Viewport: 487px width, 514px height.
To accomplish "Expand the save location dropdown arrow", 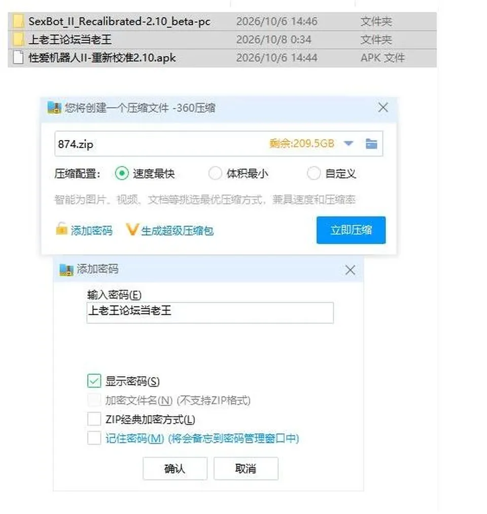I will pyautogui.click(x=349, y=143).
